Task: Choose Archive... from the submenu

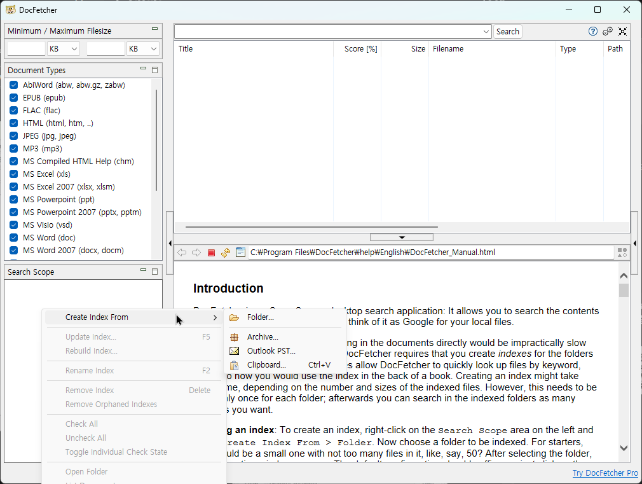Action: [263, 337]
